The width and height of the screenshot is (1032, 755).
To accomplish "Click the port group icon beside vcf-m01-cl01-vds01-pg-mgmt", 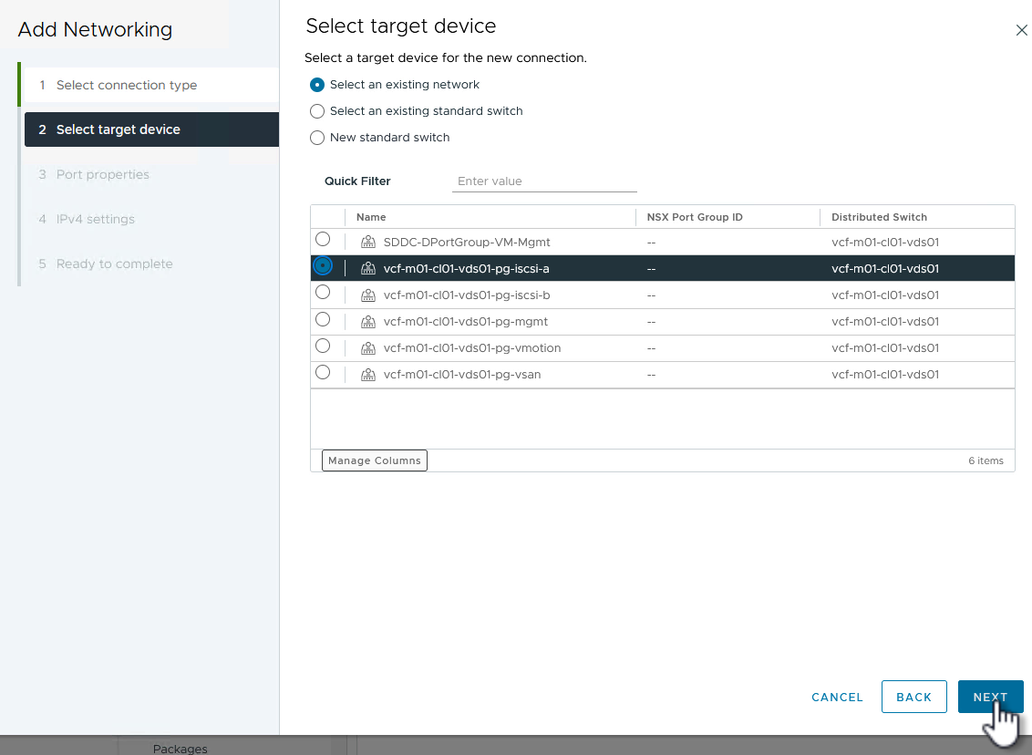I will coord(368,322).
